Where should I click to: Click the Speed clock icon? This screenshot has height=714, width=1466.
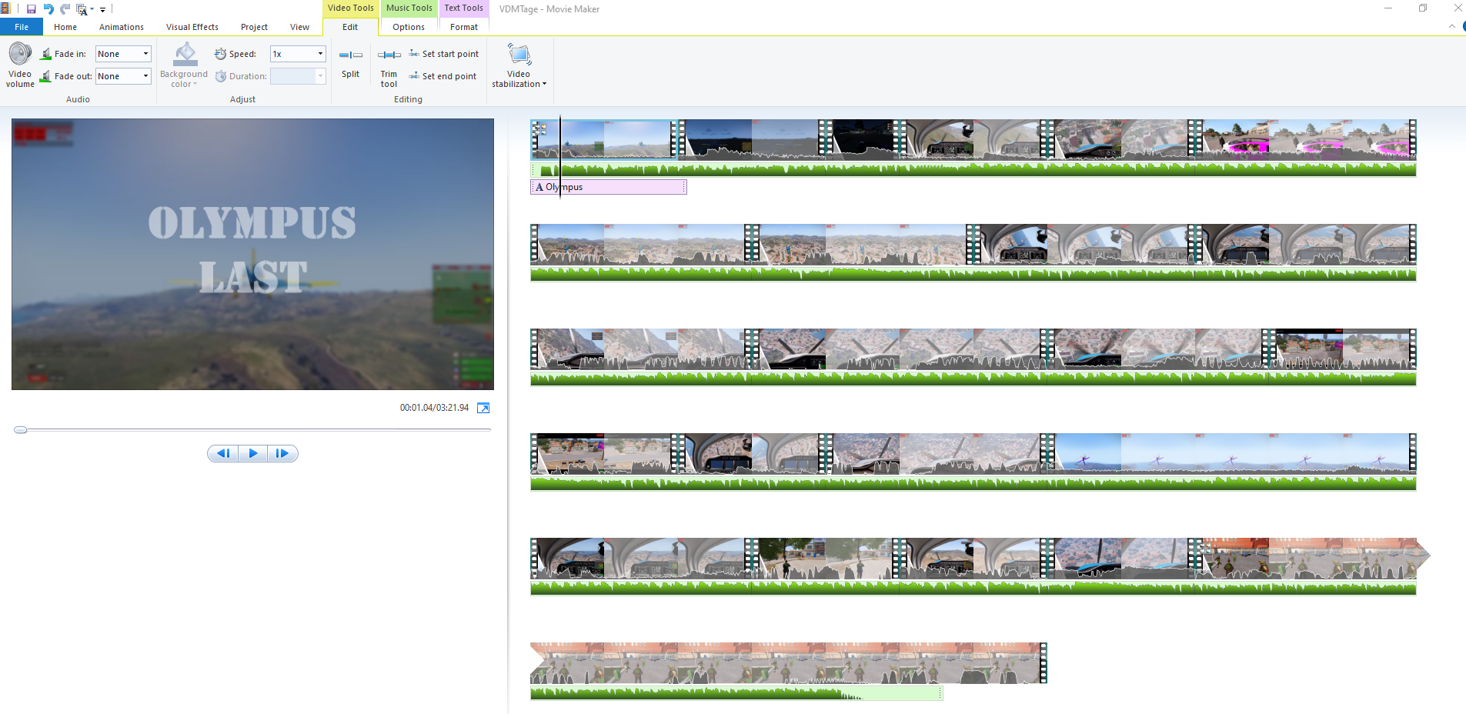pos(220,54)
